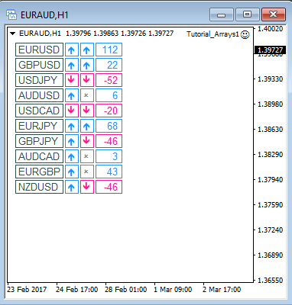This screenshot has height=305, width=292.
Task: Click the gray x icon in AUDCAD row
Action: point(87,156)
